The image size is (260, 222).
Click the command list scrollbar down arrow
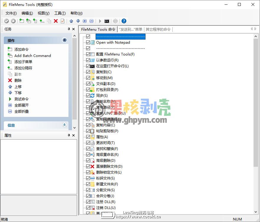coord(256,212)
